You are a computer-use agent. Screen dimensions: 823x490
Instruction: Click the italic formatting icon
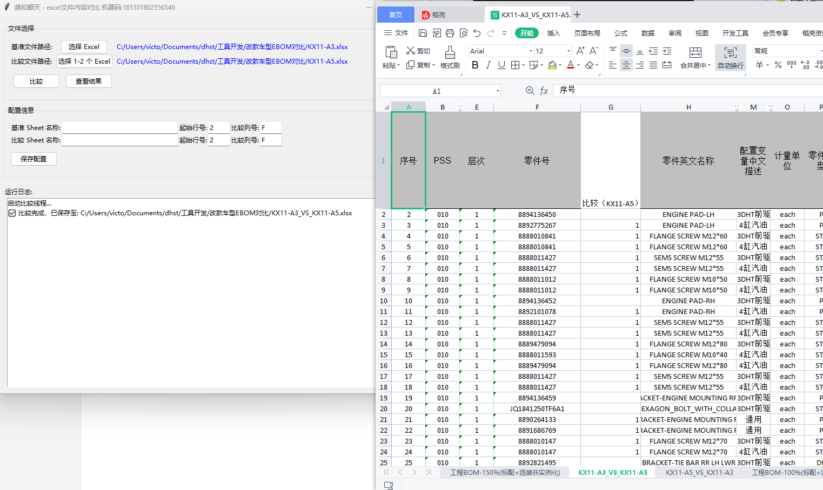[x=489, y=65]
